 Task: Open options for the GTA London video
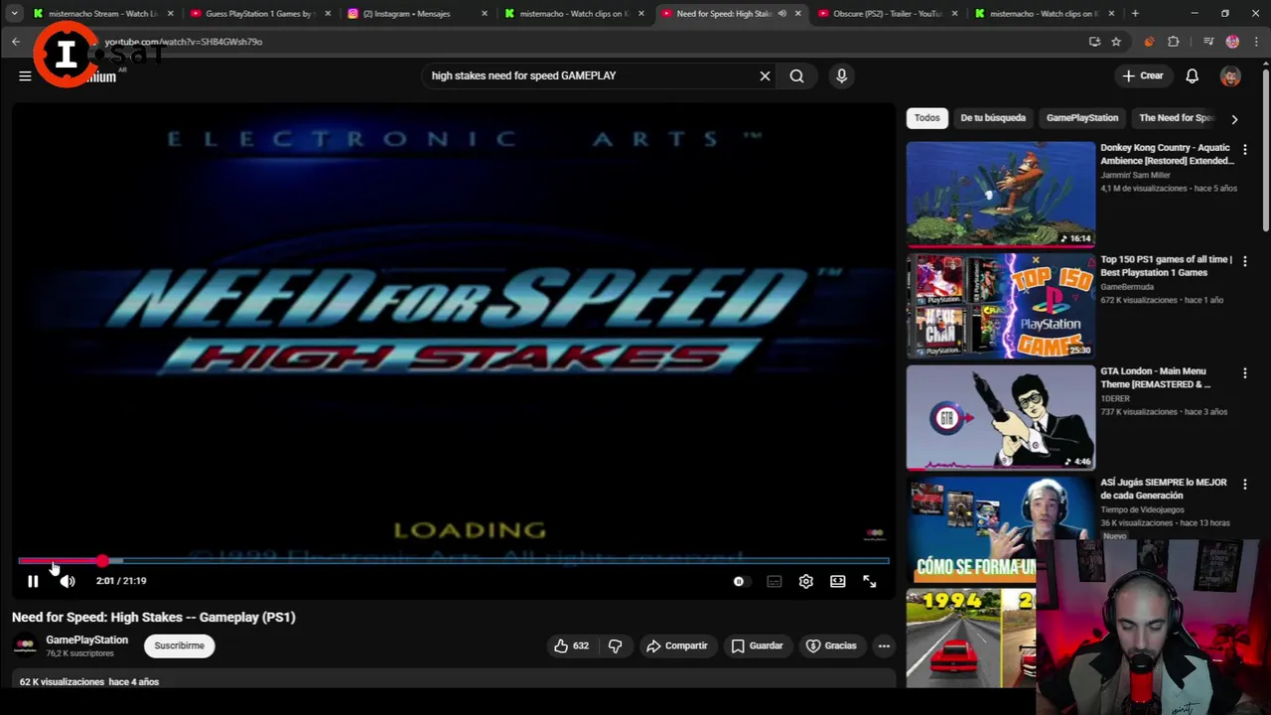tap(1244, 373)
